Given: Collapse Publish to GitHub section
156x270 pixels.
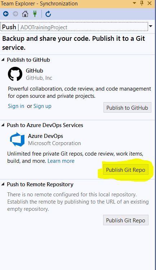Looking at the screenshot, I should coord(3,60).
